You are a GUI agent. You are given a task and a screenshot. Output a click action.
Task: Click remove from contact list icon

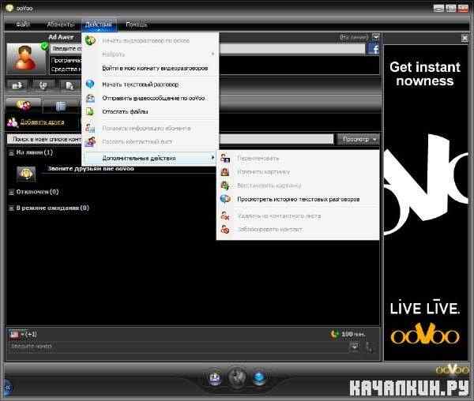tap(225, 216)
